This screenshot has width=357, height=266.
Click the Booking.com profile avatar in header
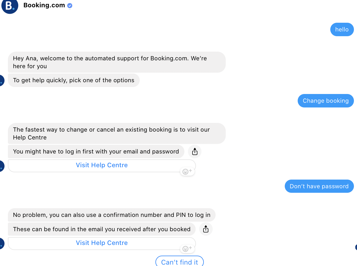(10, 6)
